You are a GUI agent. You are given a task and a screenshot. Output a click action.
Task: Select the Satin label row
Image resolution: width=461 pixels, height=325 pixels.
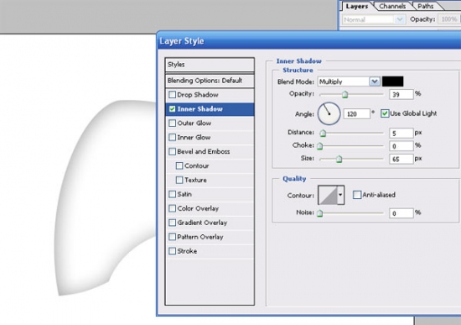(184, 194)
